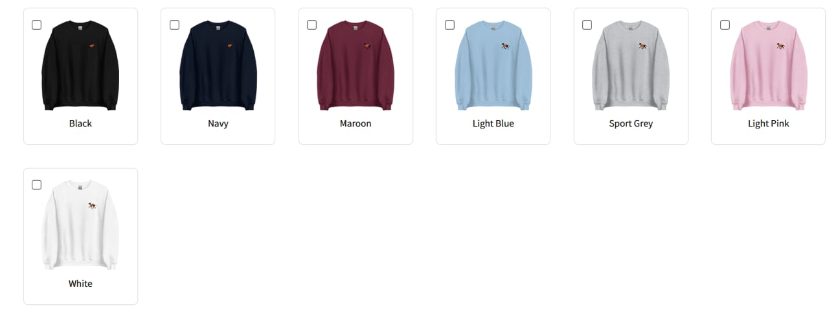This screenshot has height=312, width=838.
Task: Check the Black sweatshirt checkbox
Action: (36, 25)
